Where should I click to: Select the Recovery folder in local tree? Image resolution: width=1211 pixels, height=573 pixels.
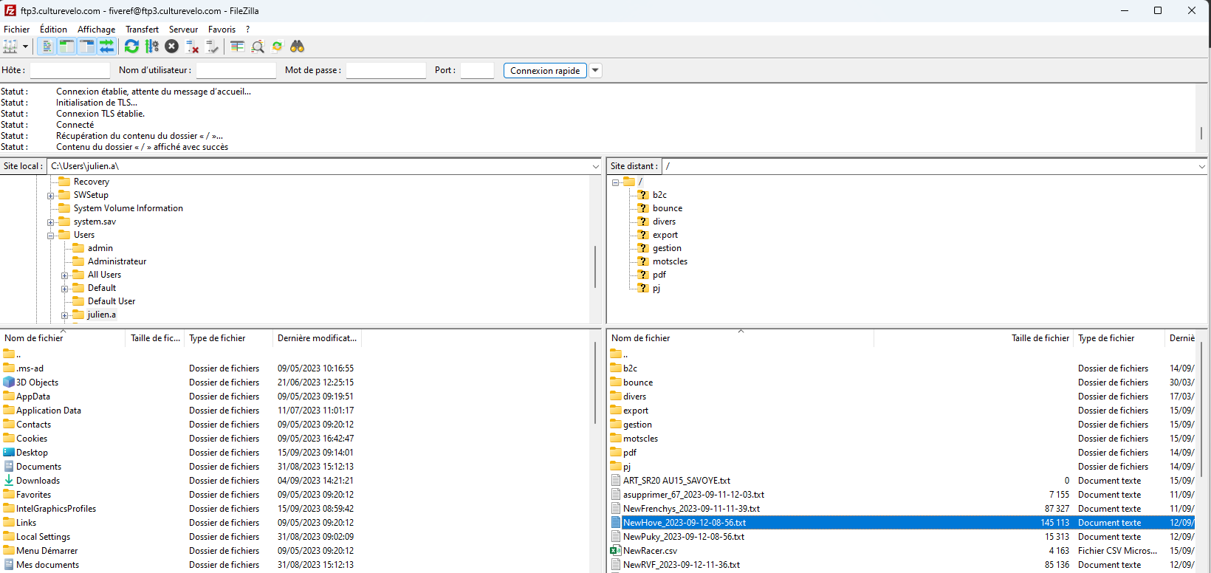(x=91, y=182)
